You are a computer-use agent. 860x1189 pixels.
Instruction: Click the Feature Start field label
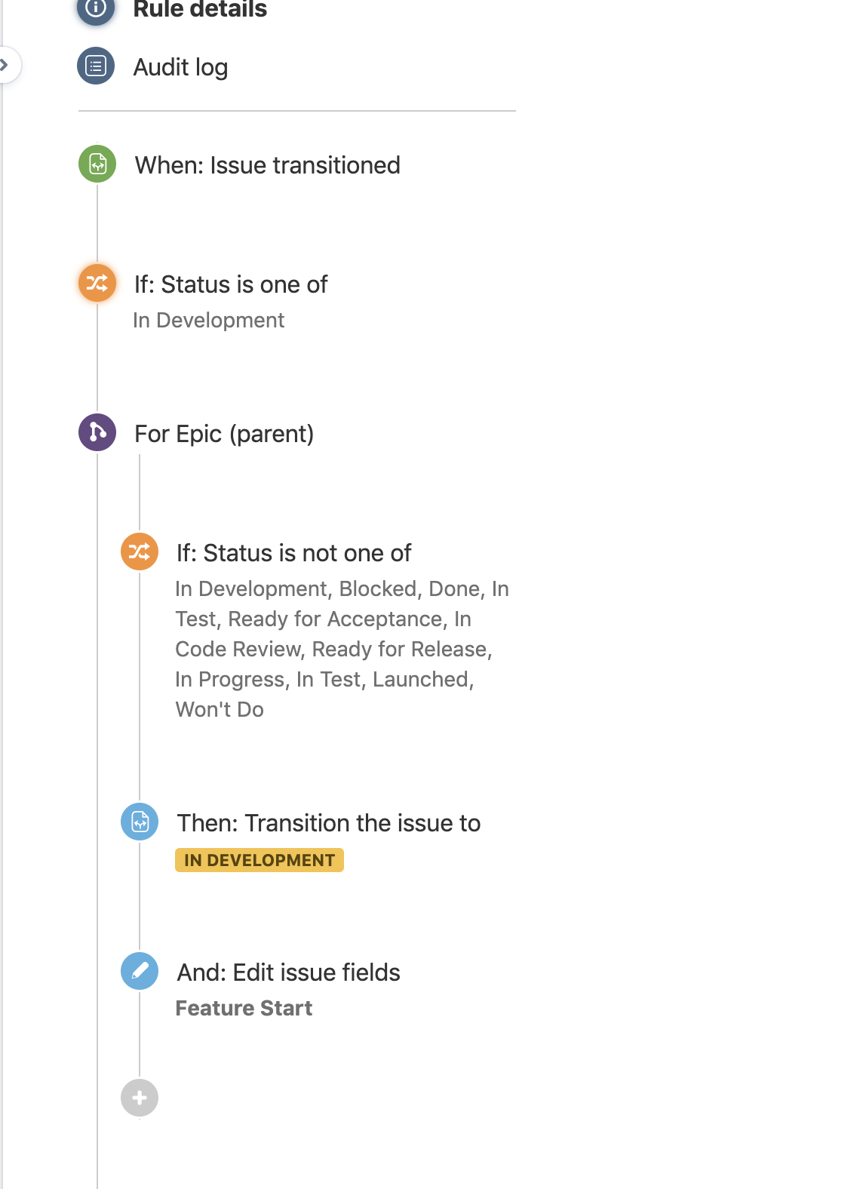coord(244,1008)
